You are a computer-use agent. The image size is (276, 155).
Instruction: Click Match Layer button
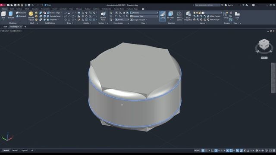tap(213, 20)
